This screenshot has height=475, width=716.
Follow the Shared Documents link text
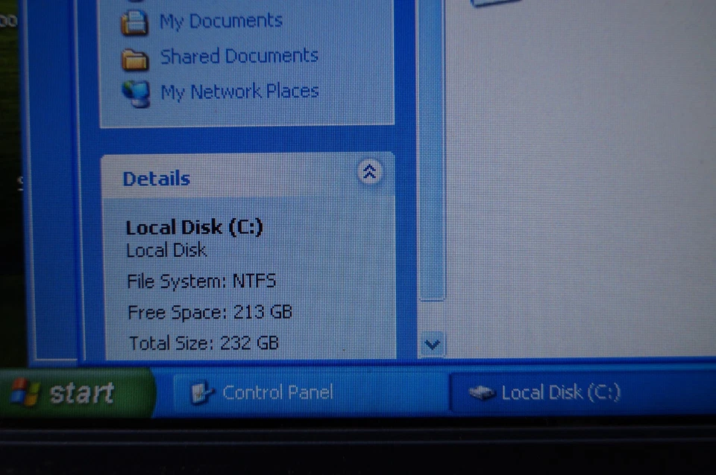[239, 57]
